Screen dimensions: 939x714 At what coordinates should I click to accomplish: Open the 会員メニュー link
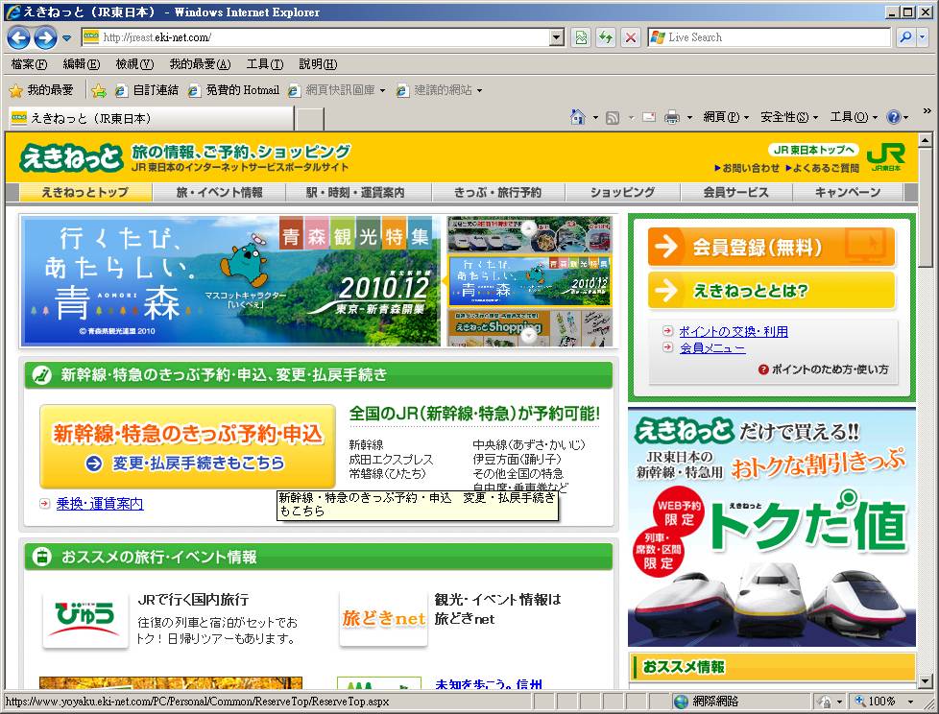tap(712, 347)
